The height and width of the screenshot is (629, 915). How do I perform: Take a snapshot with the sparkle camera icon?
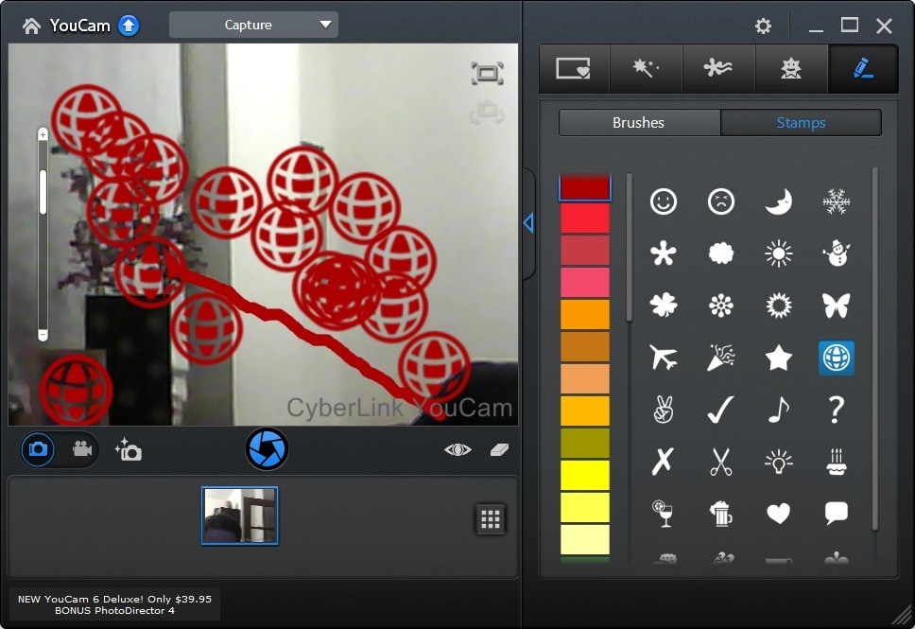(129, 449)
